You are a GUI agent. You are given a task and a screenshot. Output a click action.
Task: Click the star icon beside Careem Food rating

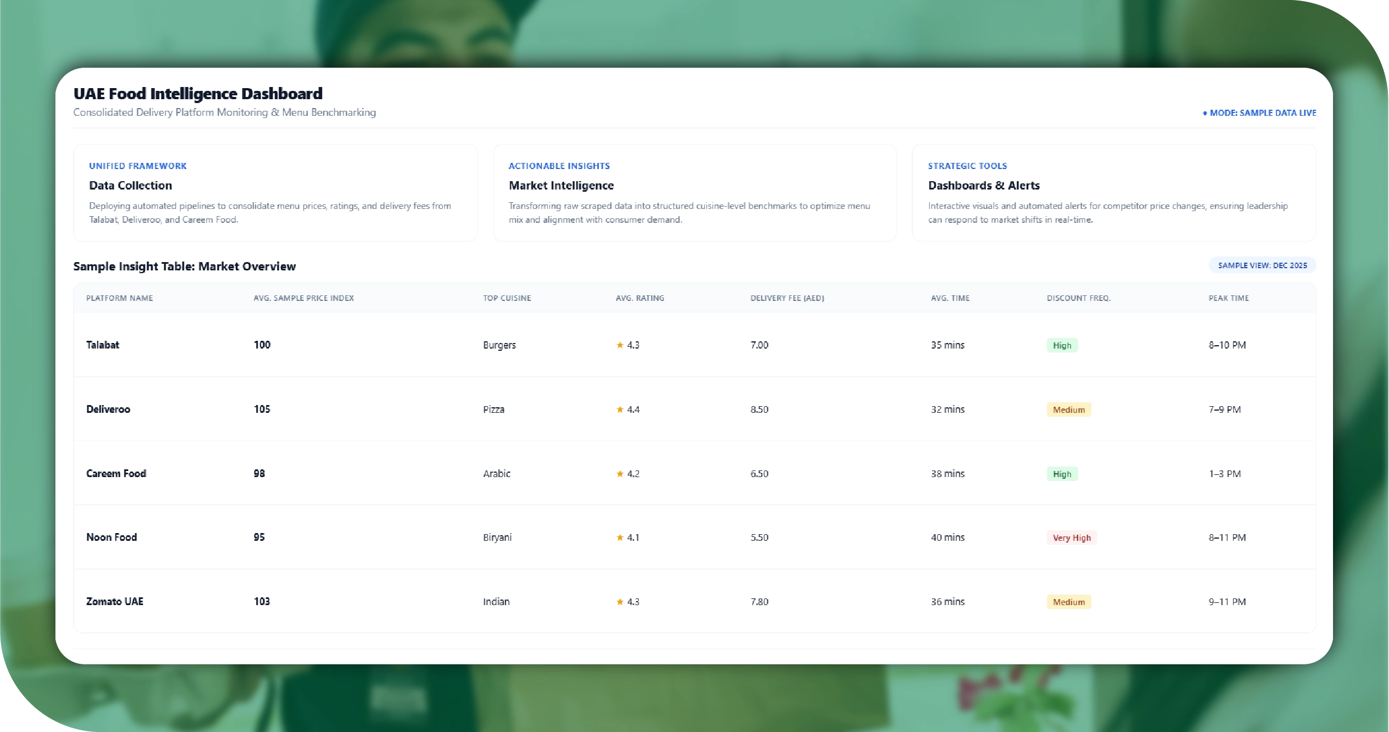click(x=620, y=474)
